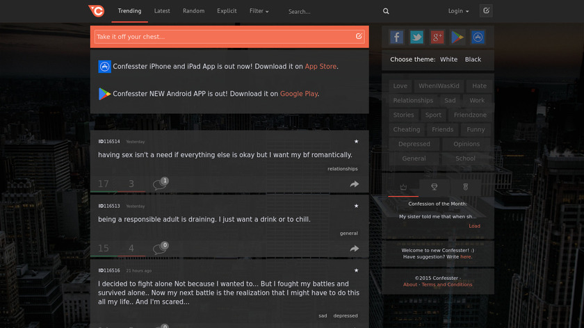This screenshot has height=328, width=584.
Task: Click the compose icon in top bar
Action: (486, 11)
